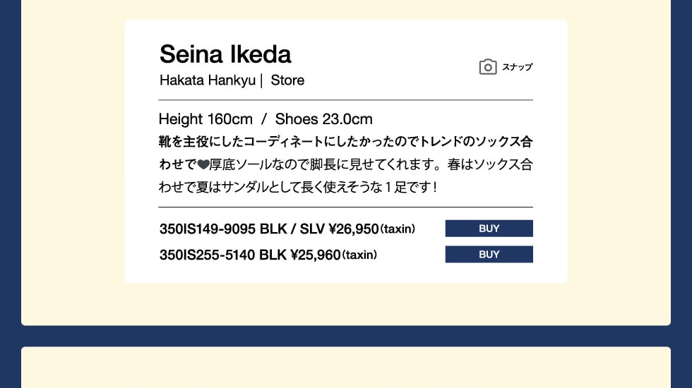Screen dimensions: 692x388
Task: Click the taxin label after ¥25,960
Action: click(x=359, y=255)
